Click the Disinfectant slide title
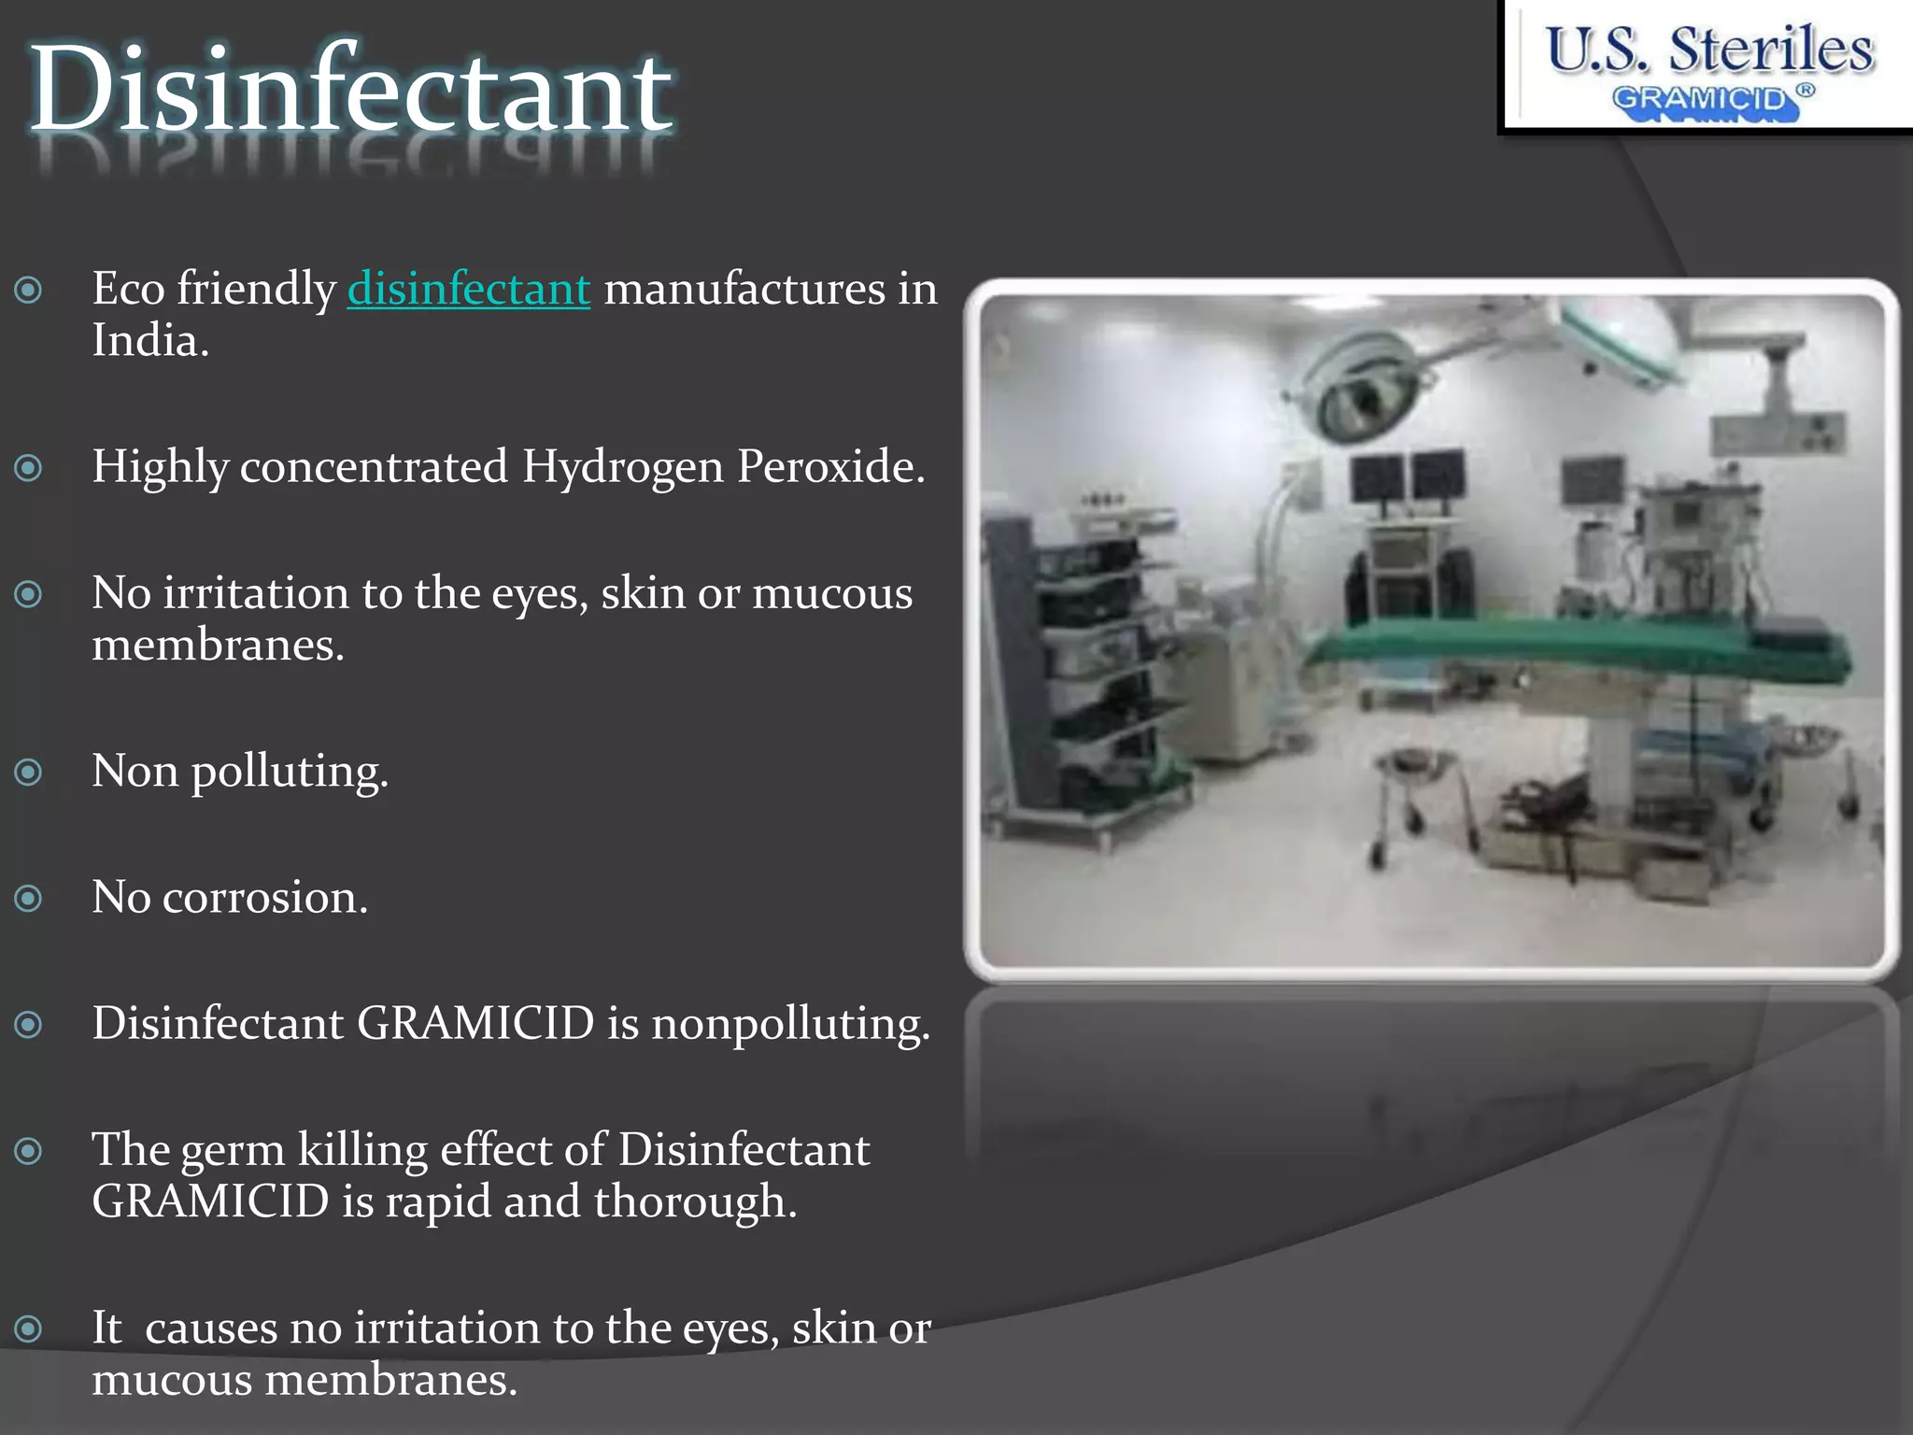The image size is (1913, 1435). point(350,91)
